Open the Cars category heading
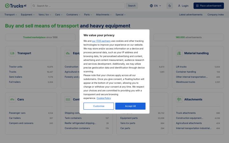Screen dimensions: 229x143 click(x=20, y=99)
